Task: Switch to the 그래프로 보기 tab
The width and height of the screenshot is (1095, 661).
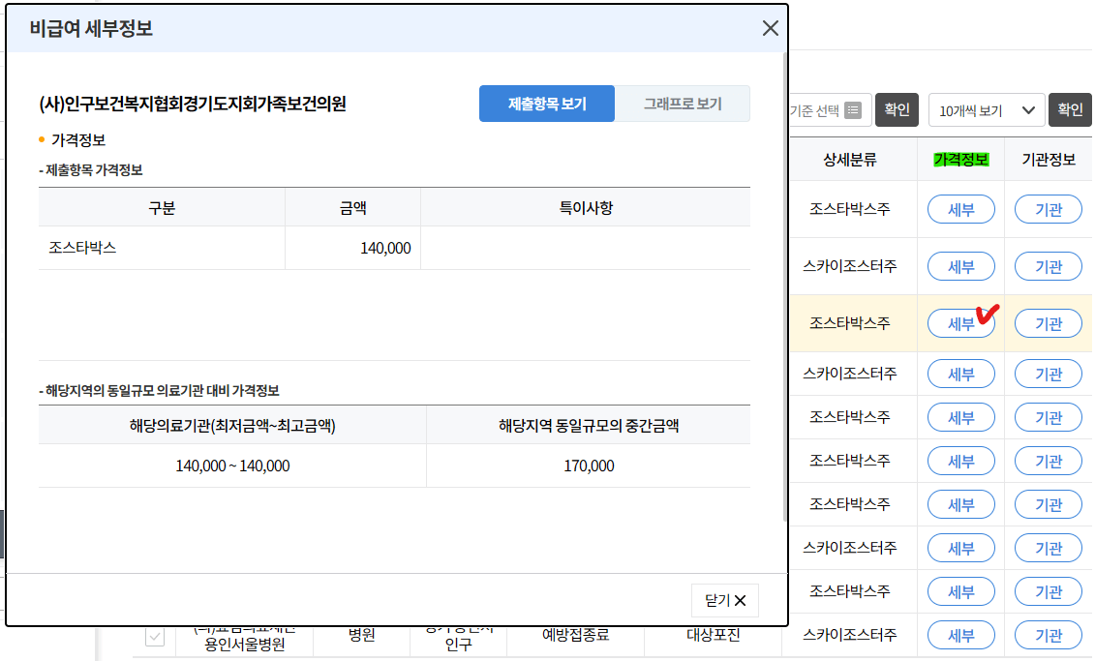Action: [684, 103]
